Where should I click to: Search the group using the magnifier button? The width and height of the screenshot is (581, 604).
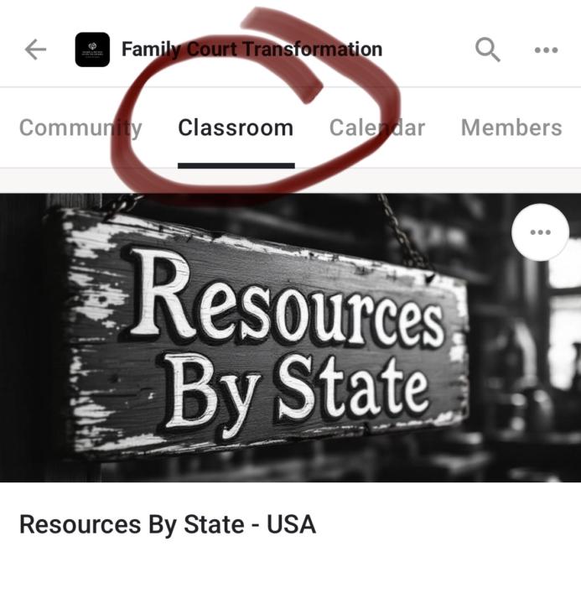pyautogui.click(x=487, y=49)
